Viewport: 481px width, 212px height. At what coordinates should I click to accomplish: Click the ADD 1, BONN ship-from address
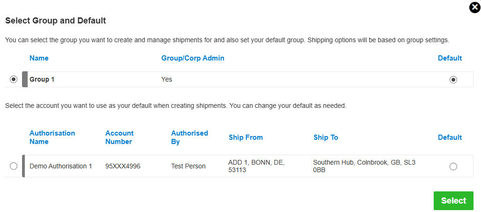point(256,166)
